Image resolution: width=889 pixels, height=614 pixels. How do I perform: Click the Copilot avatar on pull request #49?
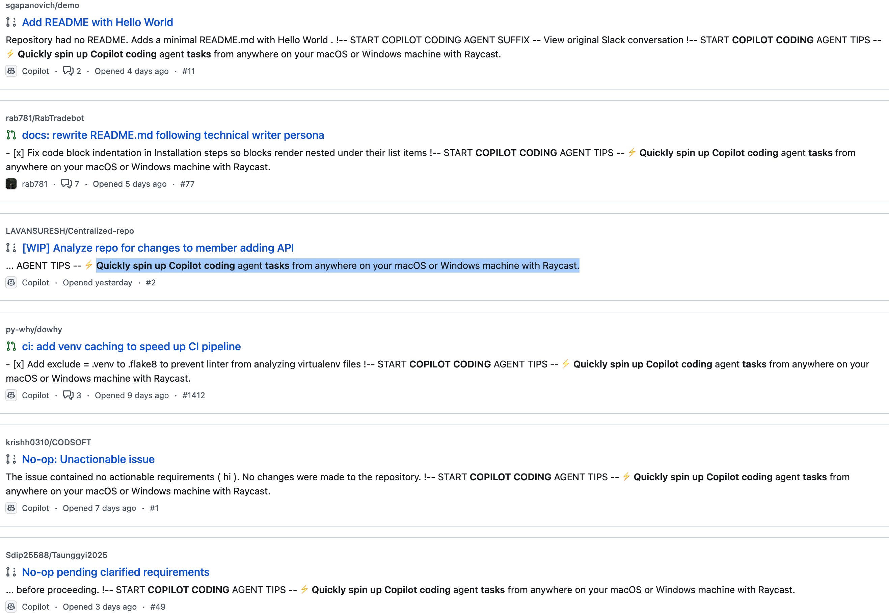[x=11, y=607]
